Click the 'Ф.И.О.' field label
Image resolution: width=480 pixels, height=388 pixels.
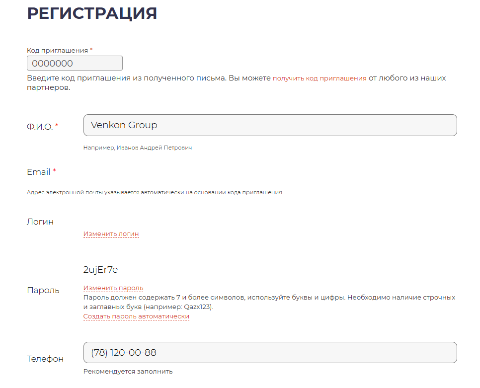click(40, 127)
